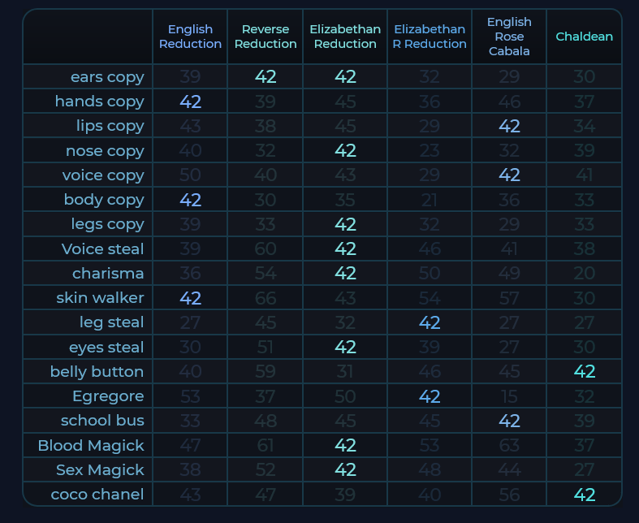Open the "school bus" phrase entry
Screen dimensions: 639x523
[102, 421]
